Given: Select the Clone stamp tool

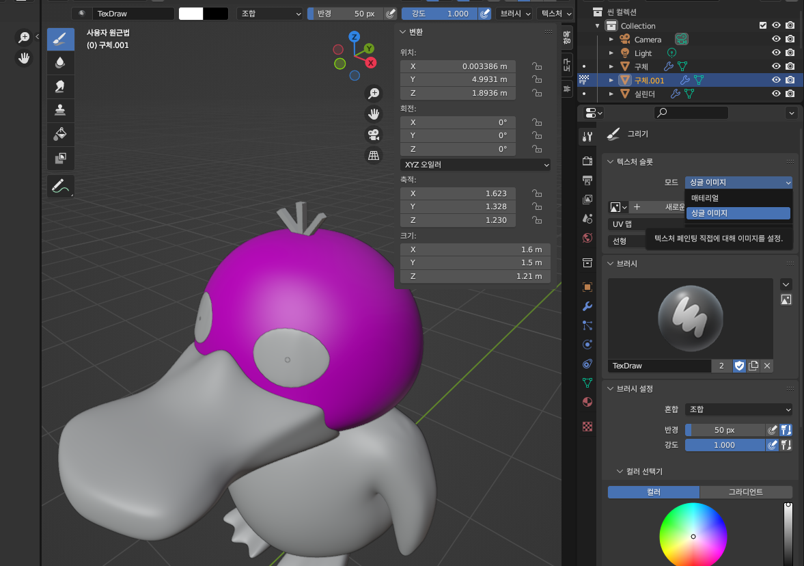Looking at the screenshot, I should click(60, 110).
